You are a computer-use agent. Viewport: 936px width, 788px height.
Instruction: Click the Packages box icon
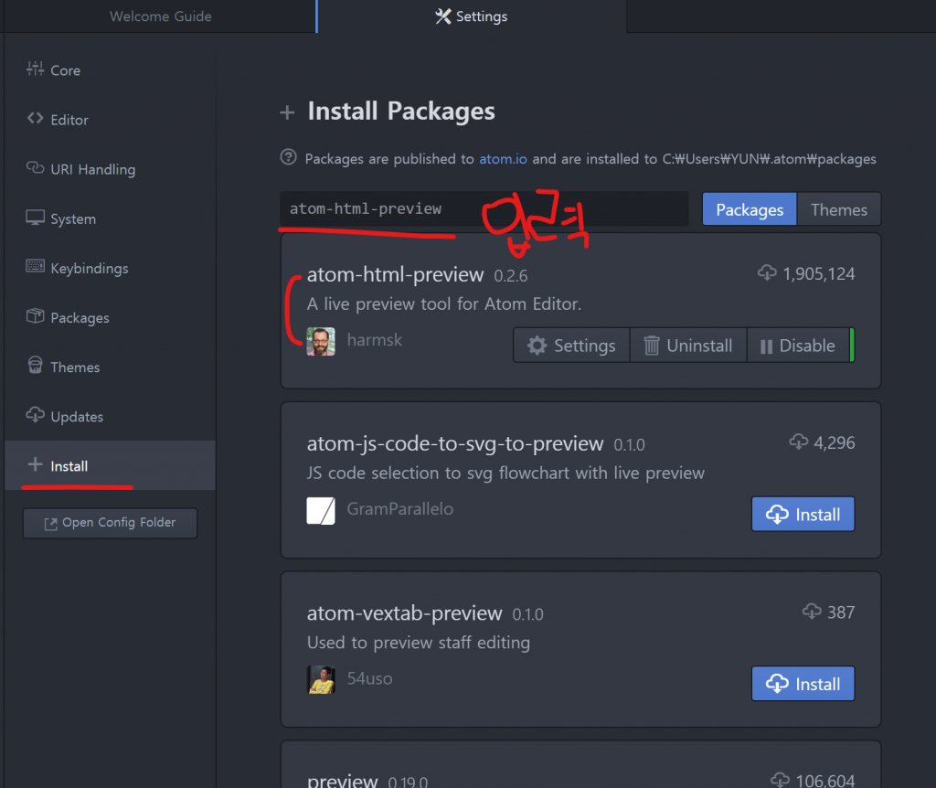(36, 315)
